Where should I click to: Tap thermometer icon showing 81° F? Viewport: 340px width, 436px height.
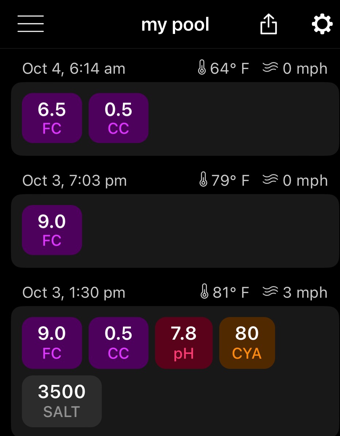pyautogui.click(x=204, y=291)
